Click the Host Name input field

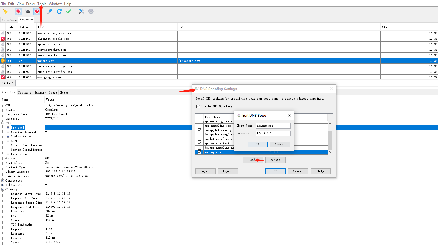[273, 126]
